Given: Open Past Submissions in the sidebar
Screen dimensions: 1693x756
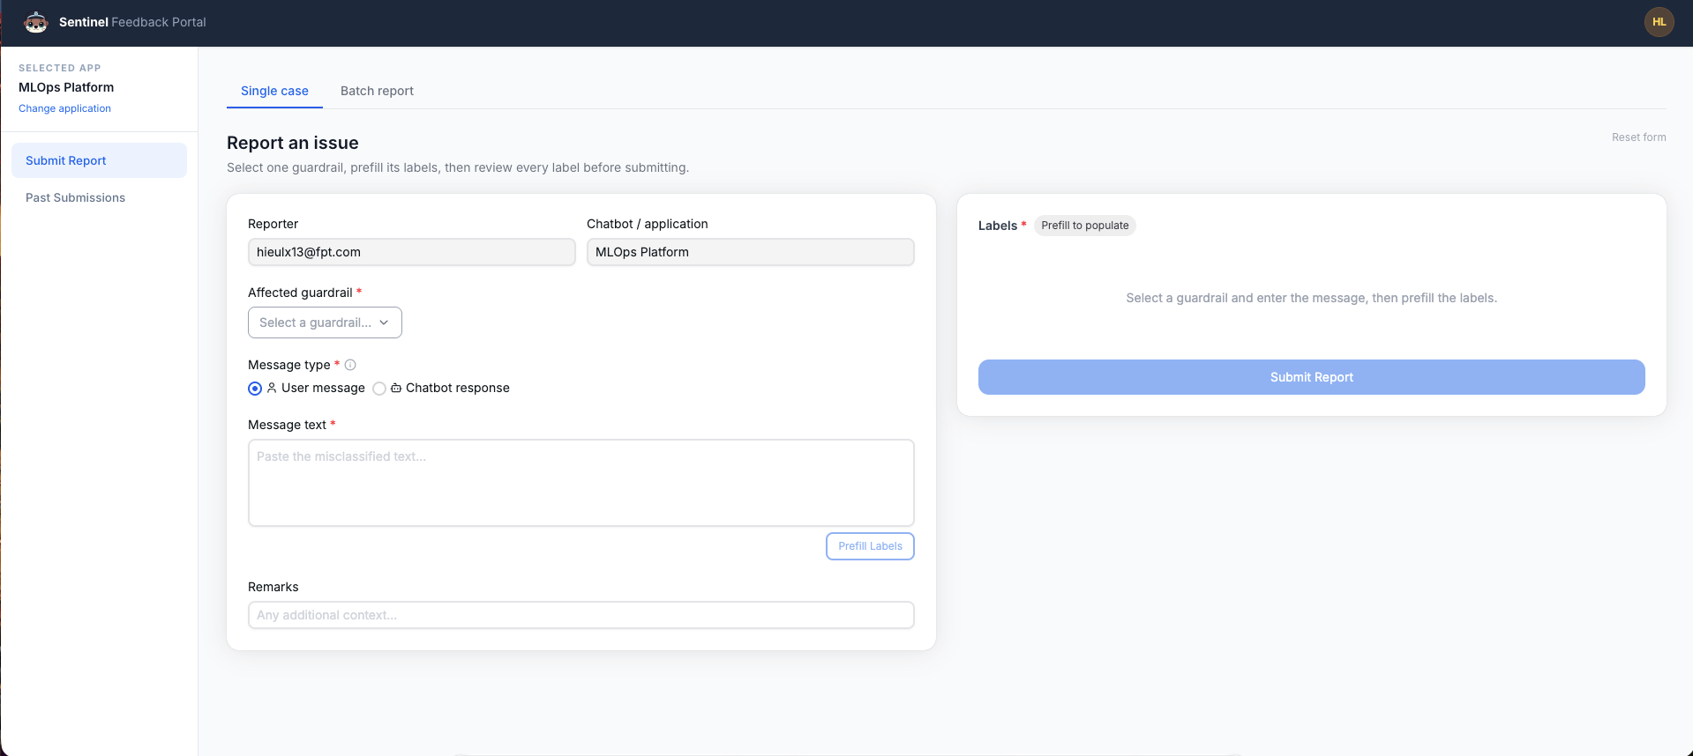Looking at the screenshot, I should (99, 197).
